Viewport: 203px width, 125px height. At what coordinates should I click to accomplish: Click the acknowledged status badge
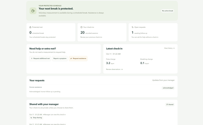(168, 88)
